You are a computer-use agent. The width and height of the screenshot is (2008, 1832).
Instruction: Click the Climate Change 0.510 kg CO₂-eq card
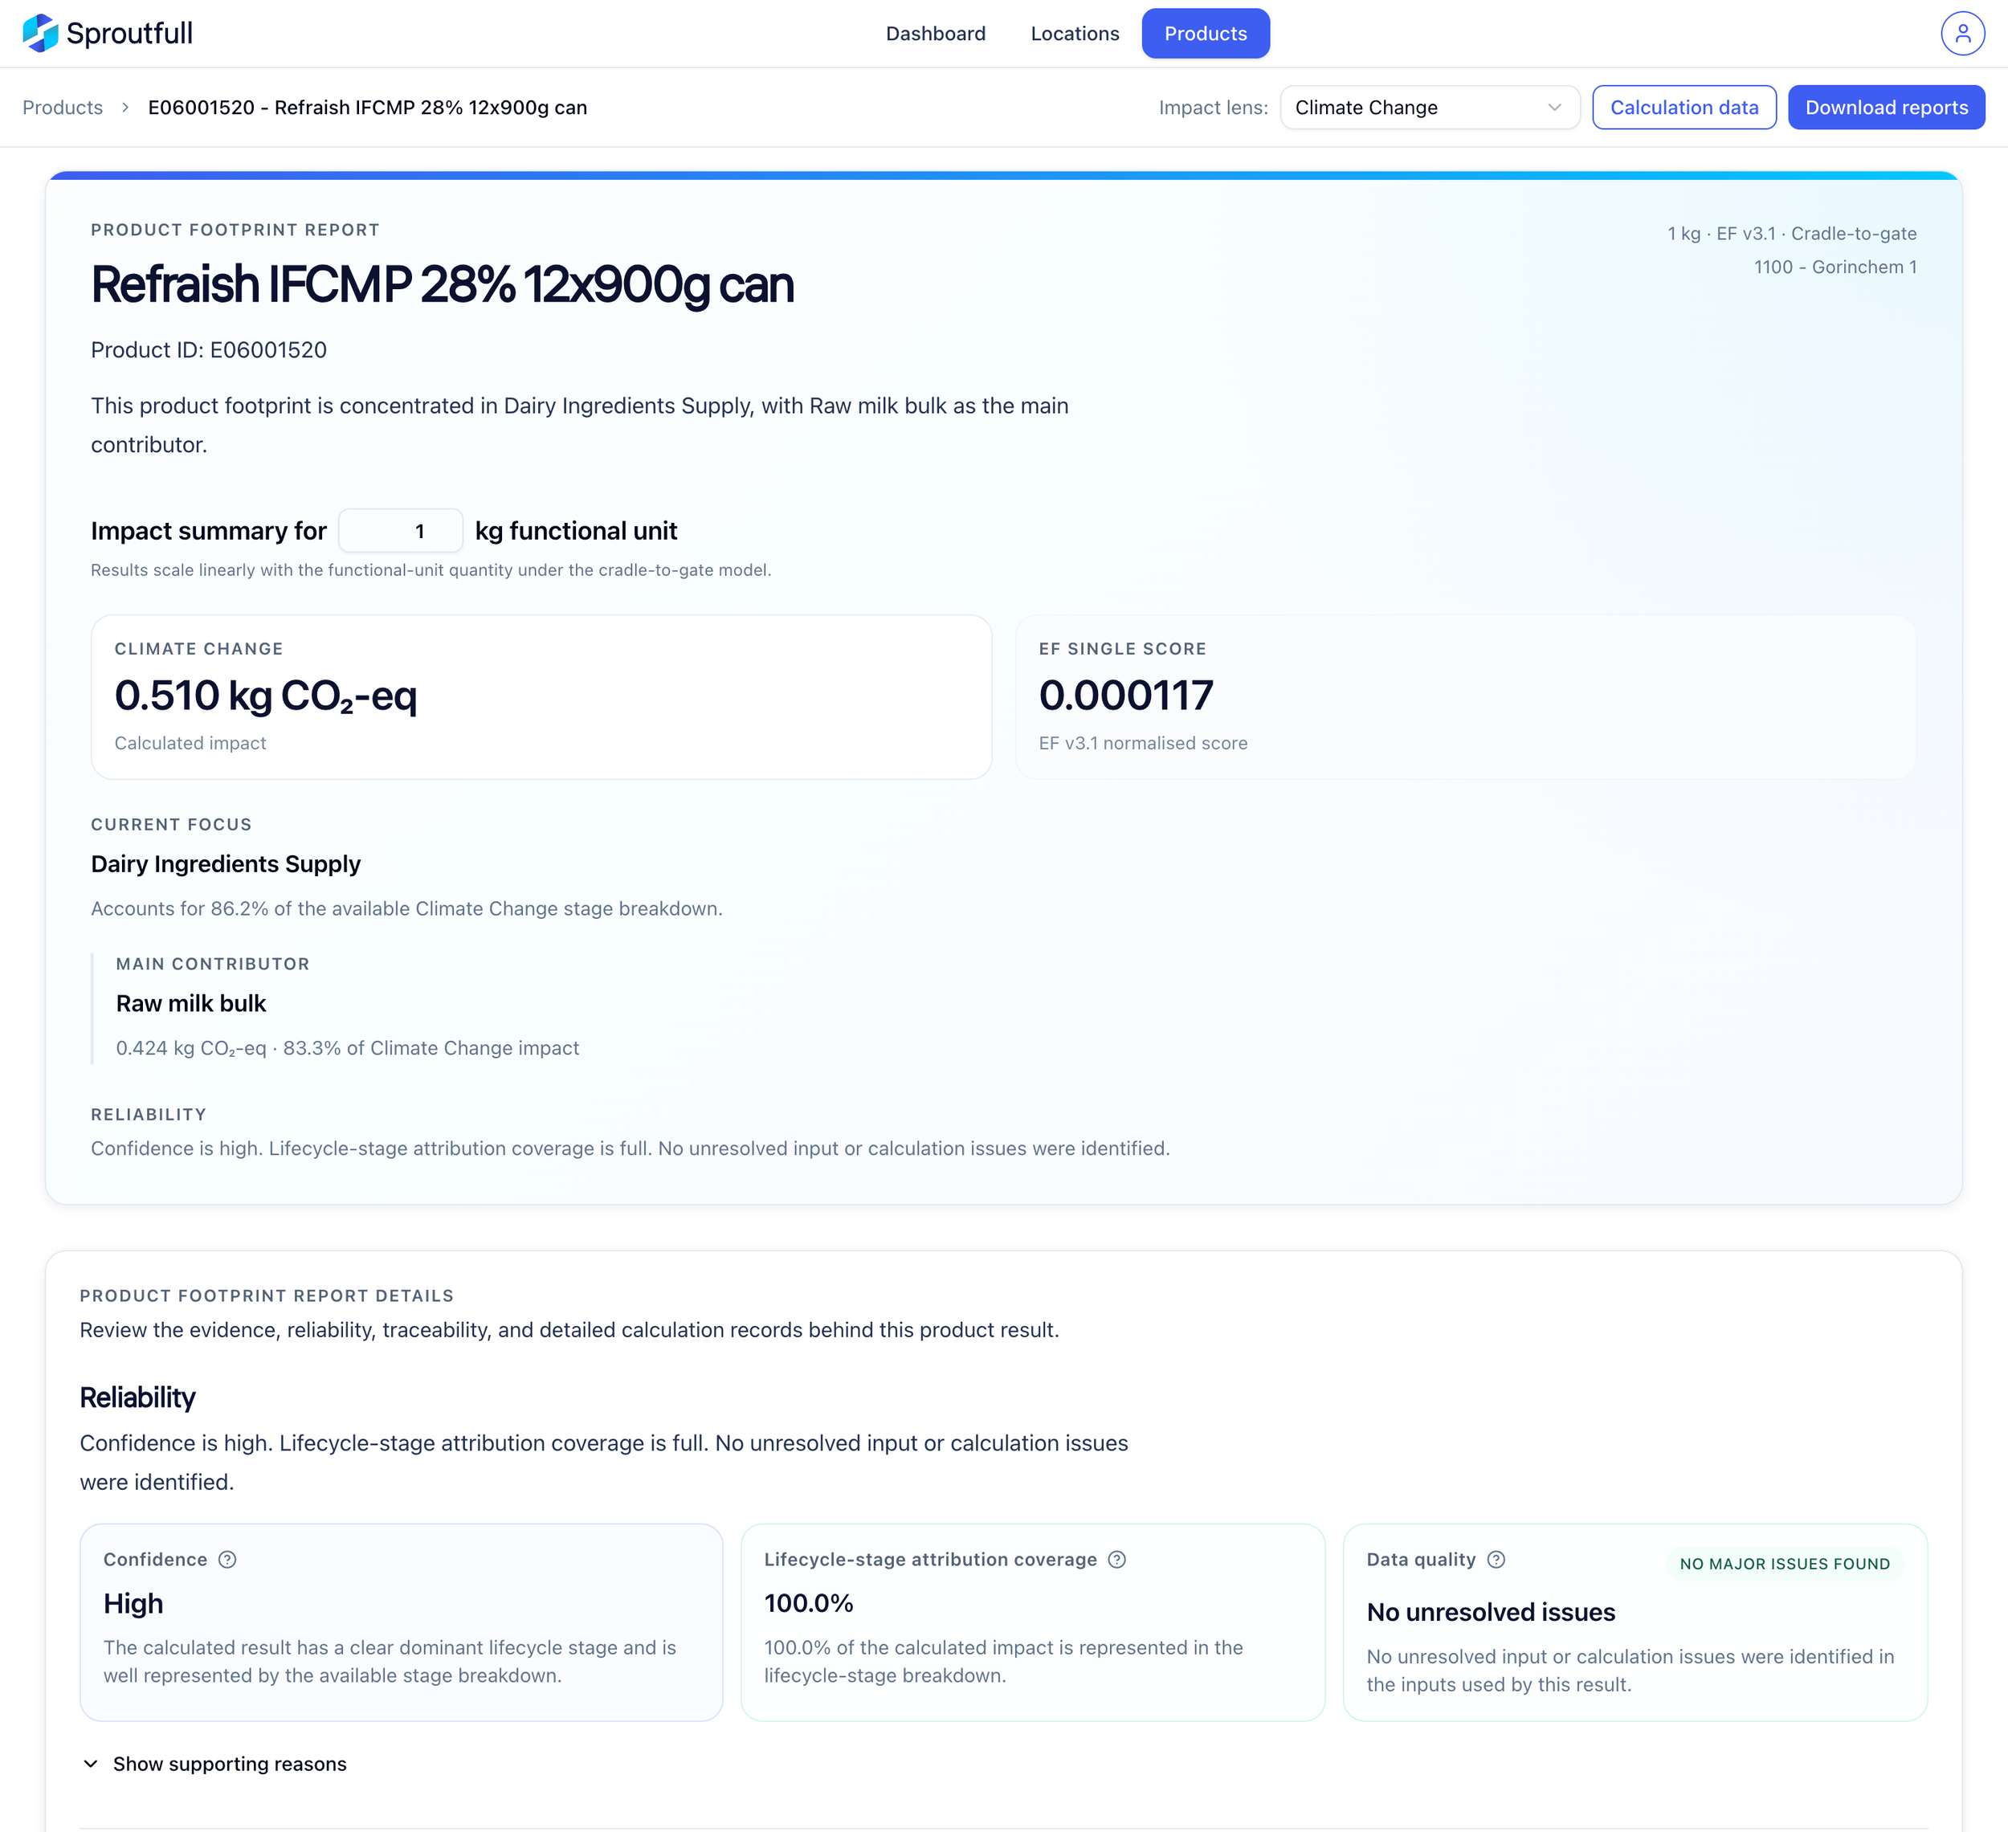(541, 696)
